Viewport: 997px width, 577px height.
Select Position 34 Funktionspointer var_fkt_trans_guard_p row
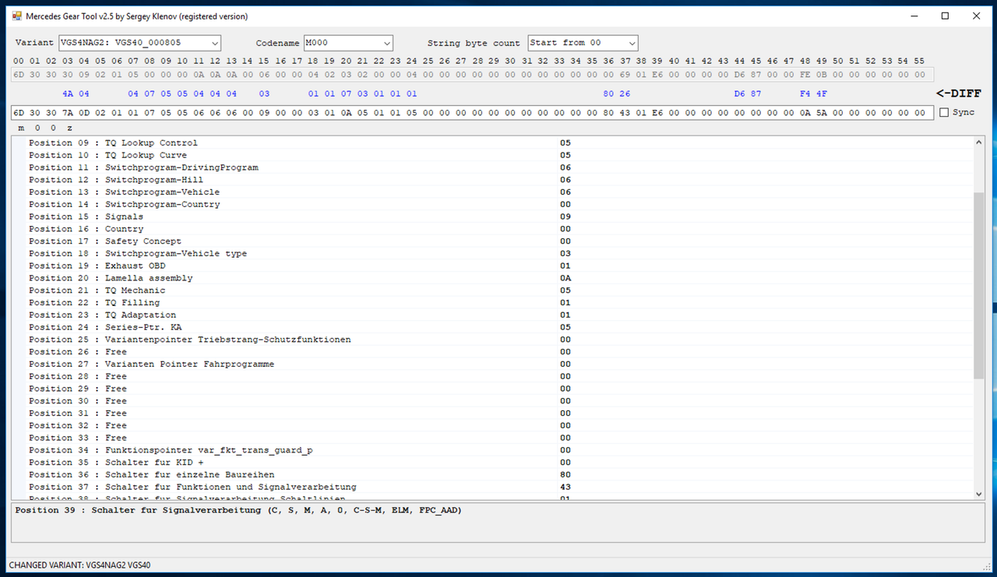492,450
